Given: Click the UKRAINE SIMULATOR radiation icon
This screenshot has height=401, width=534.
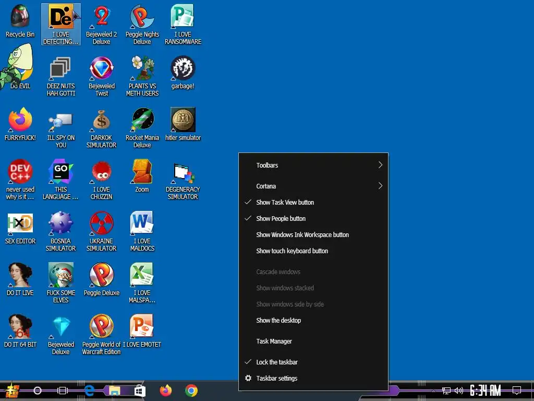Looking at the screenshot, I should [102, 231].
